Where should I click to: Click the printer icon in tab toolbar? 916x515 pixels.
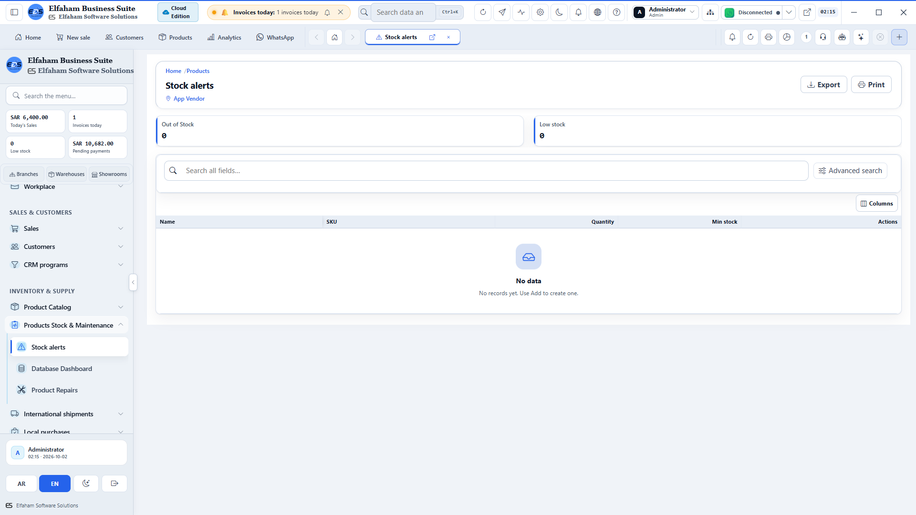tap(769, 37)
